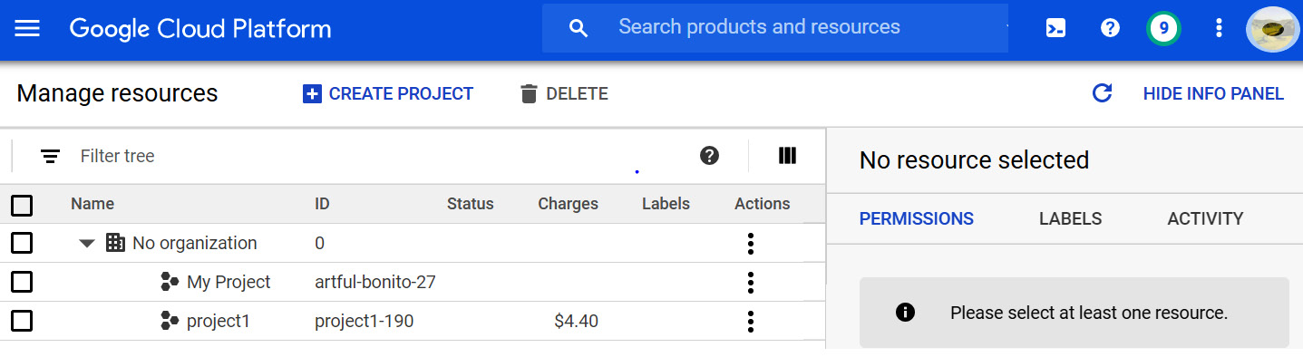
Task: Click the No organization ID value 0
Action: tap(319, 243)
